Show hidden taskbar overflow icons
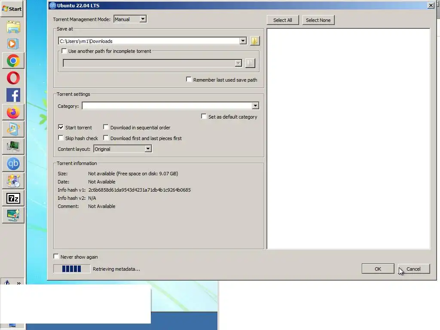This screenshot has height=330, width=440. pos(18,283)
